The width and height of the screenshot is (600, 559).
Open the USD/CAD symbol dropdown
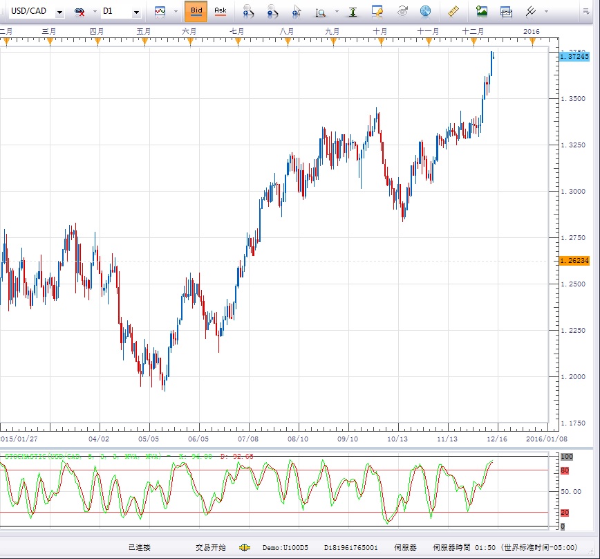pyautogui.click(x=59, y=12)
